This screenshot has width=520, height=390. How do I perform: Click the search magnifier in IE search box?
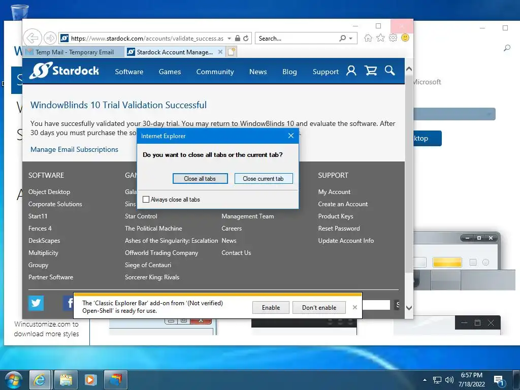click(343, 38)
